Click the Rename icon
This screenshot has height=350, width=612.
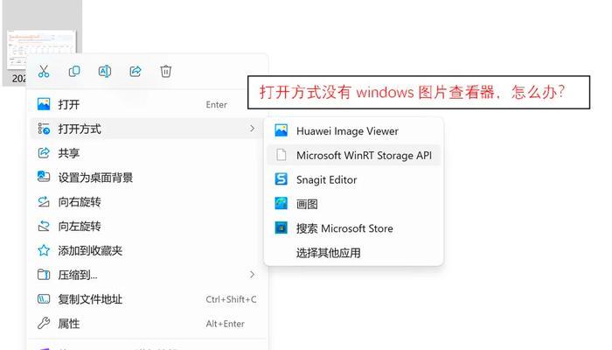[x=105, y=72]
